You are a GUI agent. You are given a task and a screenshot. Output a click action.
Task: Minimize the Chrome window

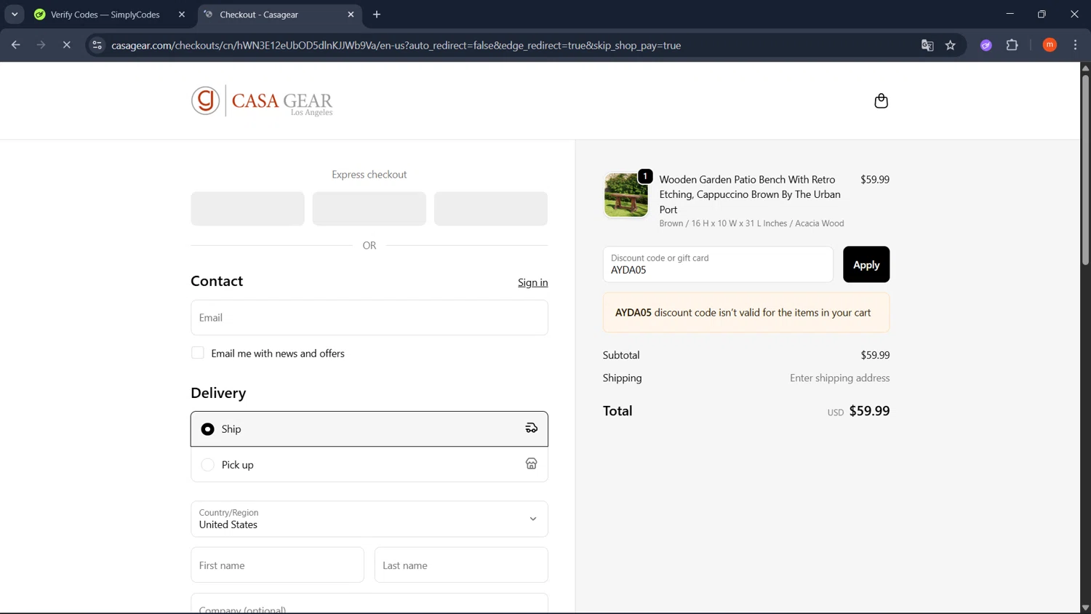click(x=1010, y=15)
